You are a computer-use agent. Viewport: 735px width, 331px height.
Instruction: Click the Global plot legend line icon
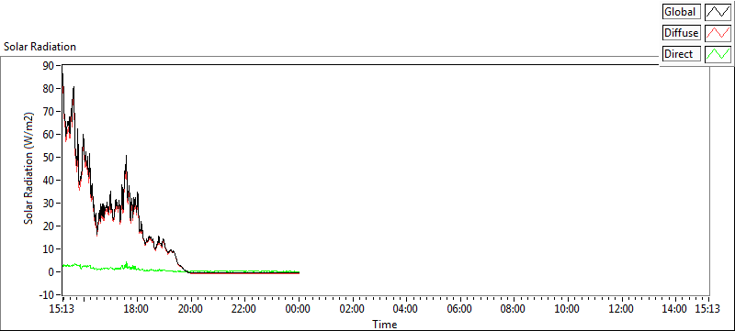tap(718, 12)
